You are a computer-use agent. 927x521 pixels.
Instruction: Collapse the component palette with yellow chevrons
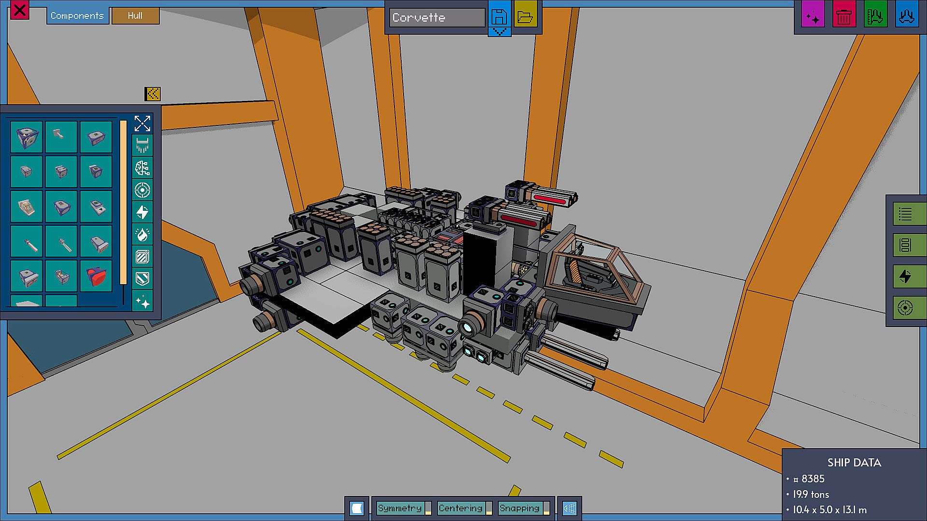pos(153,94)
